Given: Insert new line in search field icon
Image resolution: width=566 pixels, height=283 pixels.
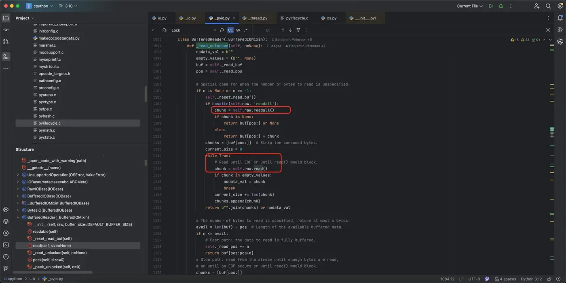Looking at the screenshot, I should 222,30.
